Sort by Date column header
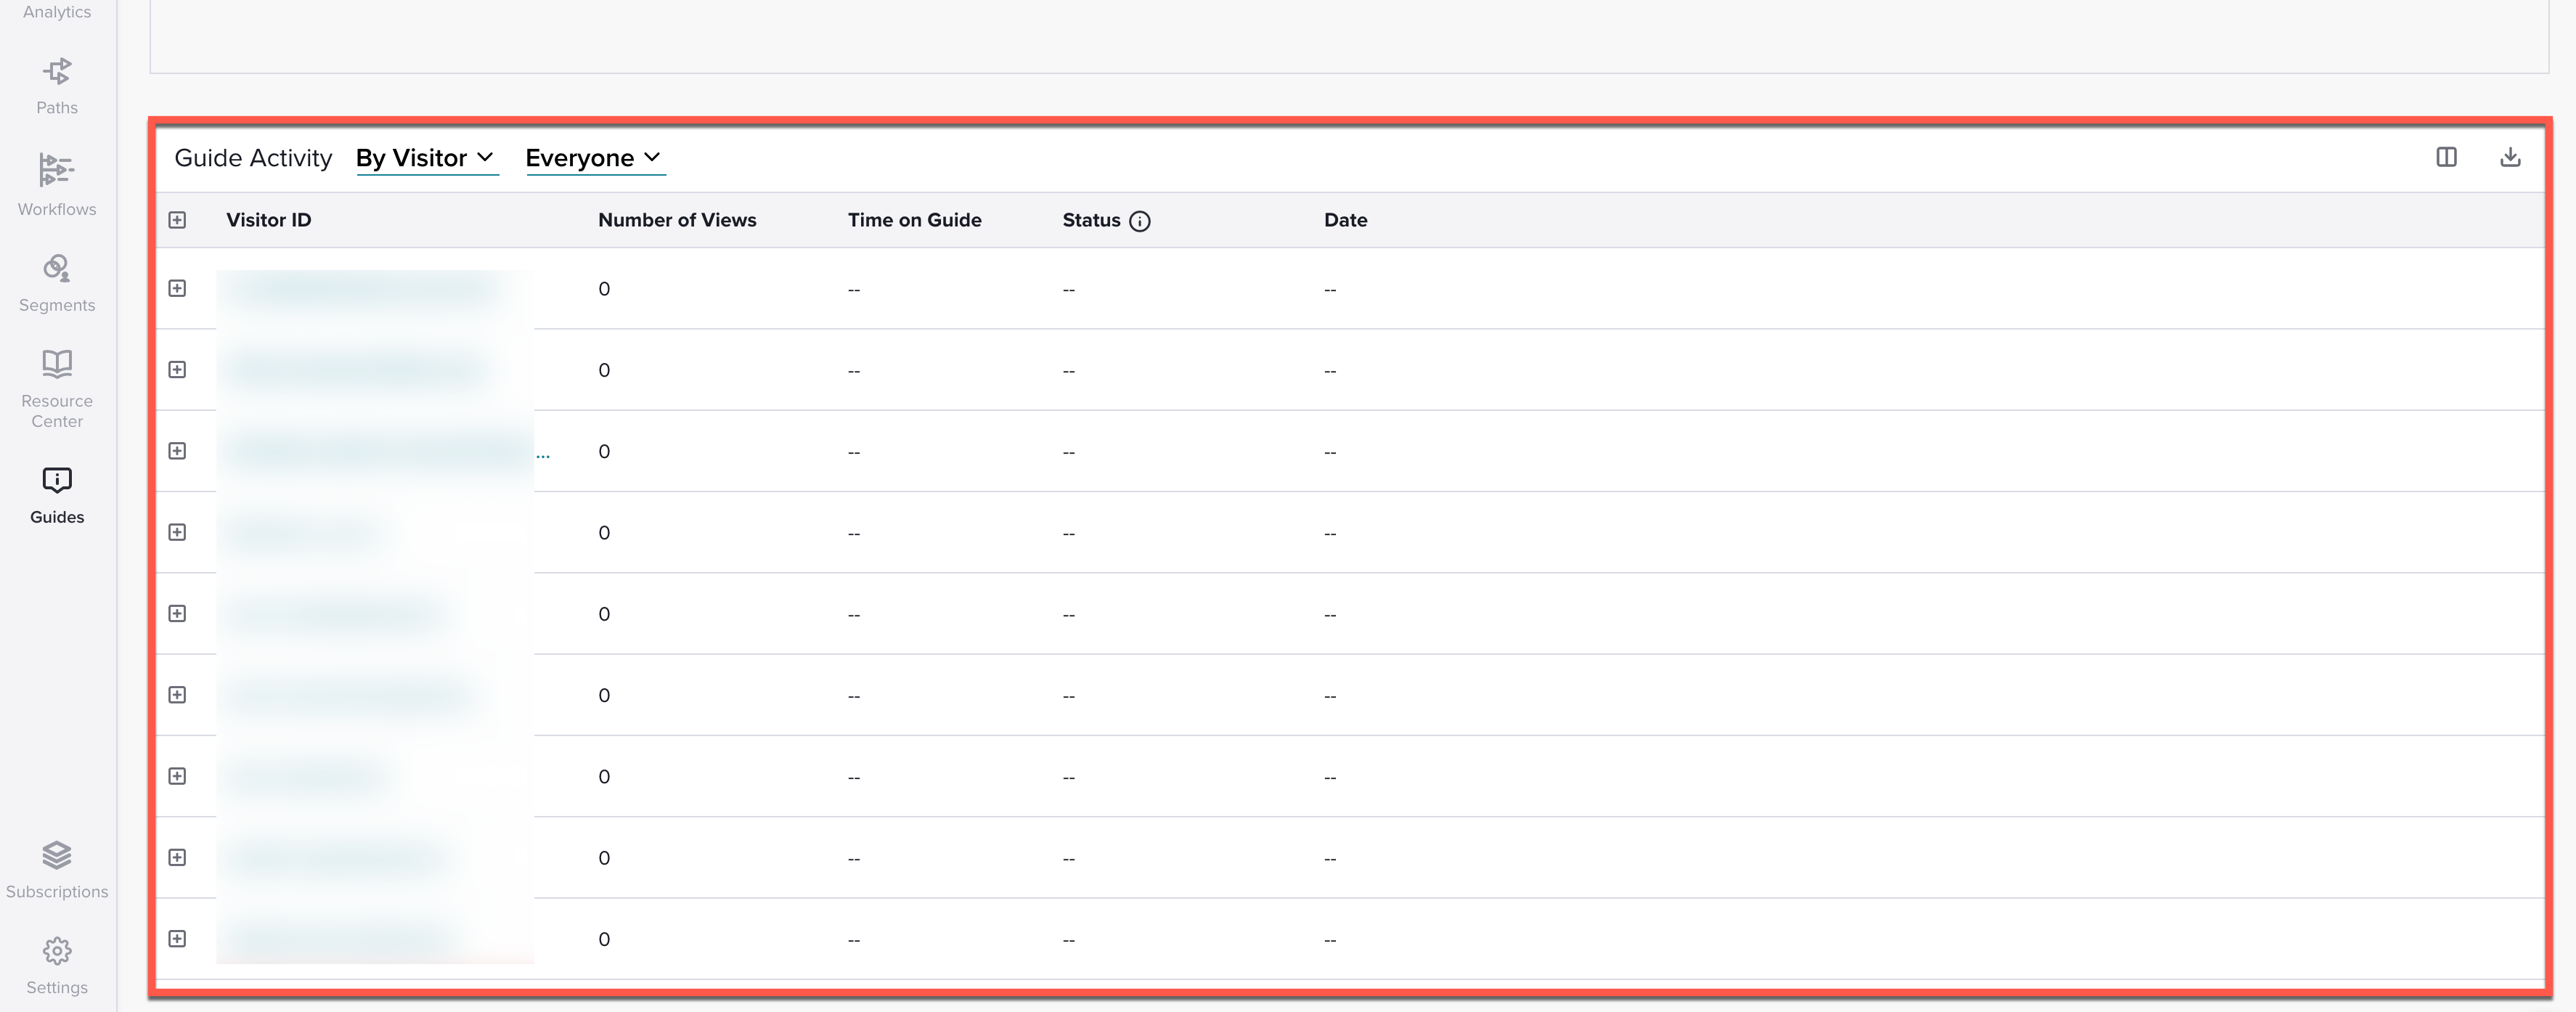Viewport: 2576px width, 1012px height. (1345, 220)
